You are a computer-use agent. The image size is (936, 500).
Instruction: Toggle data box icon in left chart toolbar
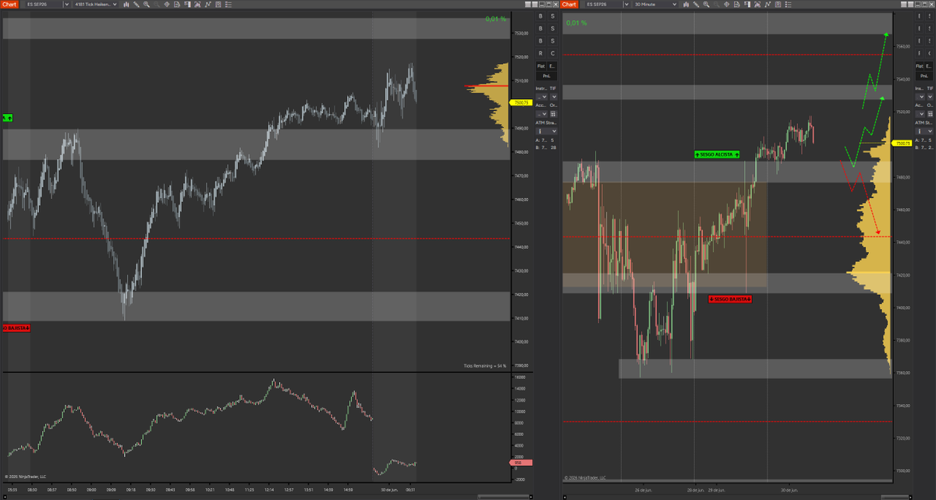pyautogui.click(x=177, y=4)
